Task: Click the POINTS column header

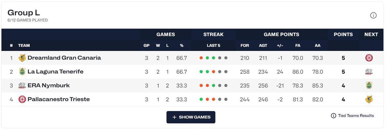Action: (343, 35)
